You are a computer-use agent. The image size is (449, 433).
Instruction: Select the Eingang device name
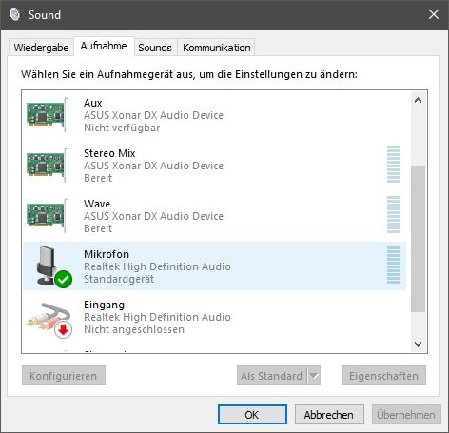[x=104, y=305]
